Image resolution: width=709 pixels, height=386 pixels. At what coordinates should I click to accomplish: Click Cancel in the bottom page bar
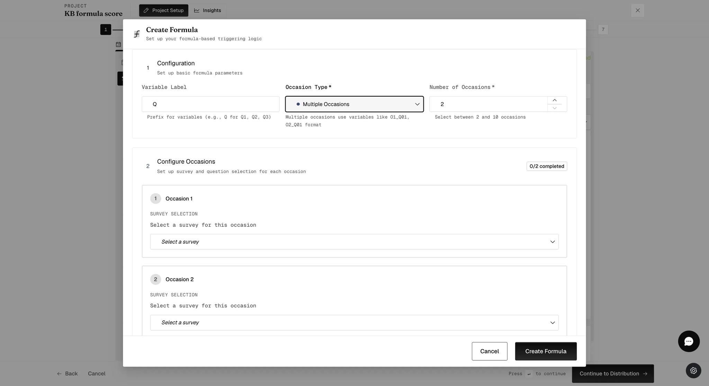(97, 374)
